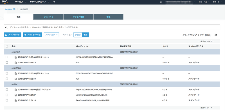Select the error.html group row
The image size is (225, 111).
click(112, 52)
